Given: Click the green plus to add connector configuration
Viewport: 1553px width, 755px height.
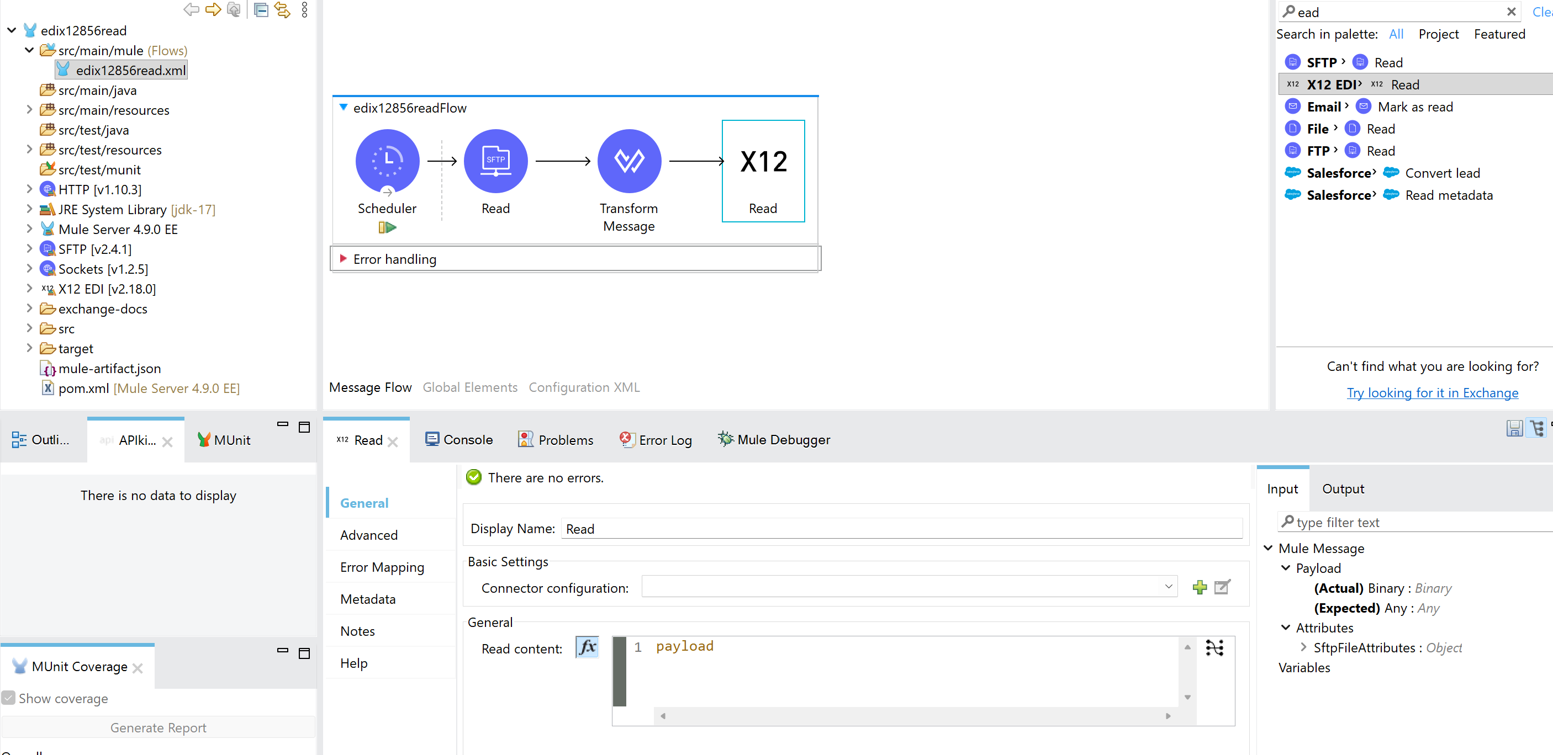Looking at the screenshot, I should click(x=1200, y=587).
